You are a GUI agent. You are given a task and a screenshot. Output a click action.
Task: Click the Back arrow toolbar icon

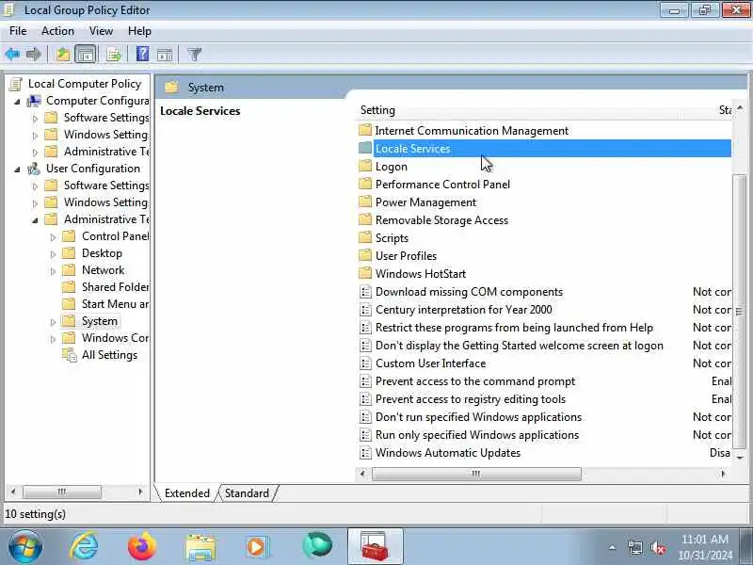click(x=13, y=55)
